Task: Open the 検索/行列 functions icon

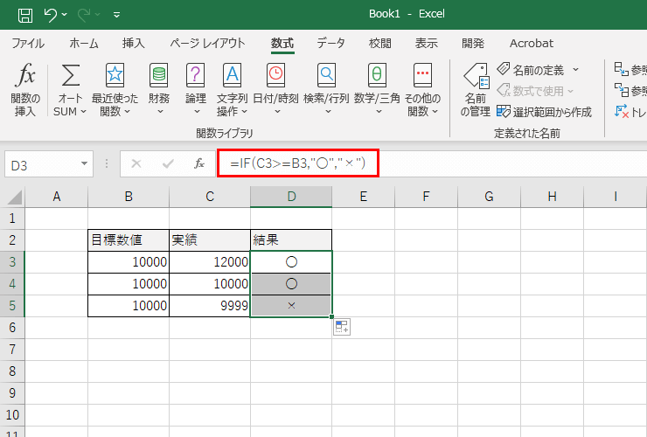Action: 326,75
